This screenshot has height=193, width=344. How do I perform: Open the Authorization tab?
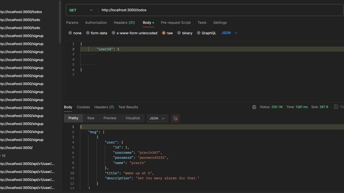pos(96,23)
